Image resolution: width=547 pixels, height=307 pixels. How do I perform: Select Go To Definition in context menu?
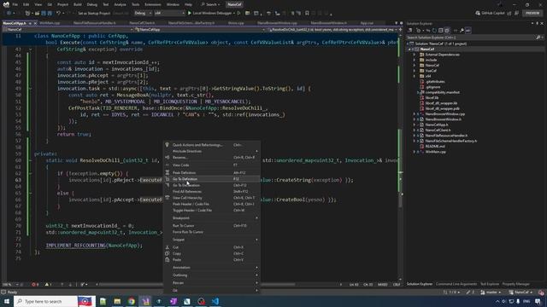[x=212, y=179]
